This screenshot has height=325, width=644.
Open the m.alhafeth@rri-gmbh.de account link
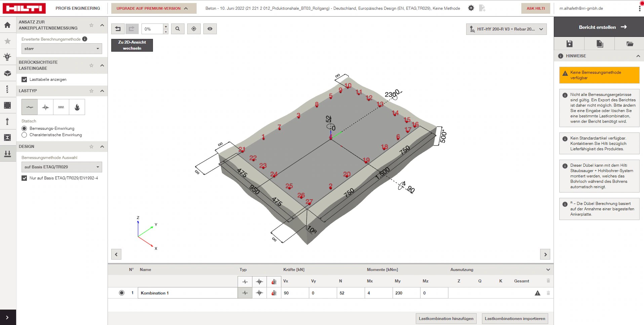[x=581, y=8]
